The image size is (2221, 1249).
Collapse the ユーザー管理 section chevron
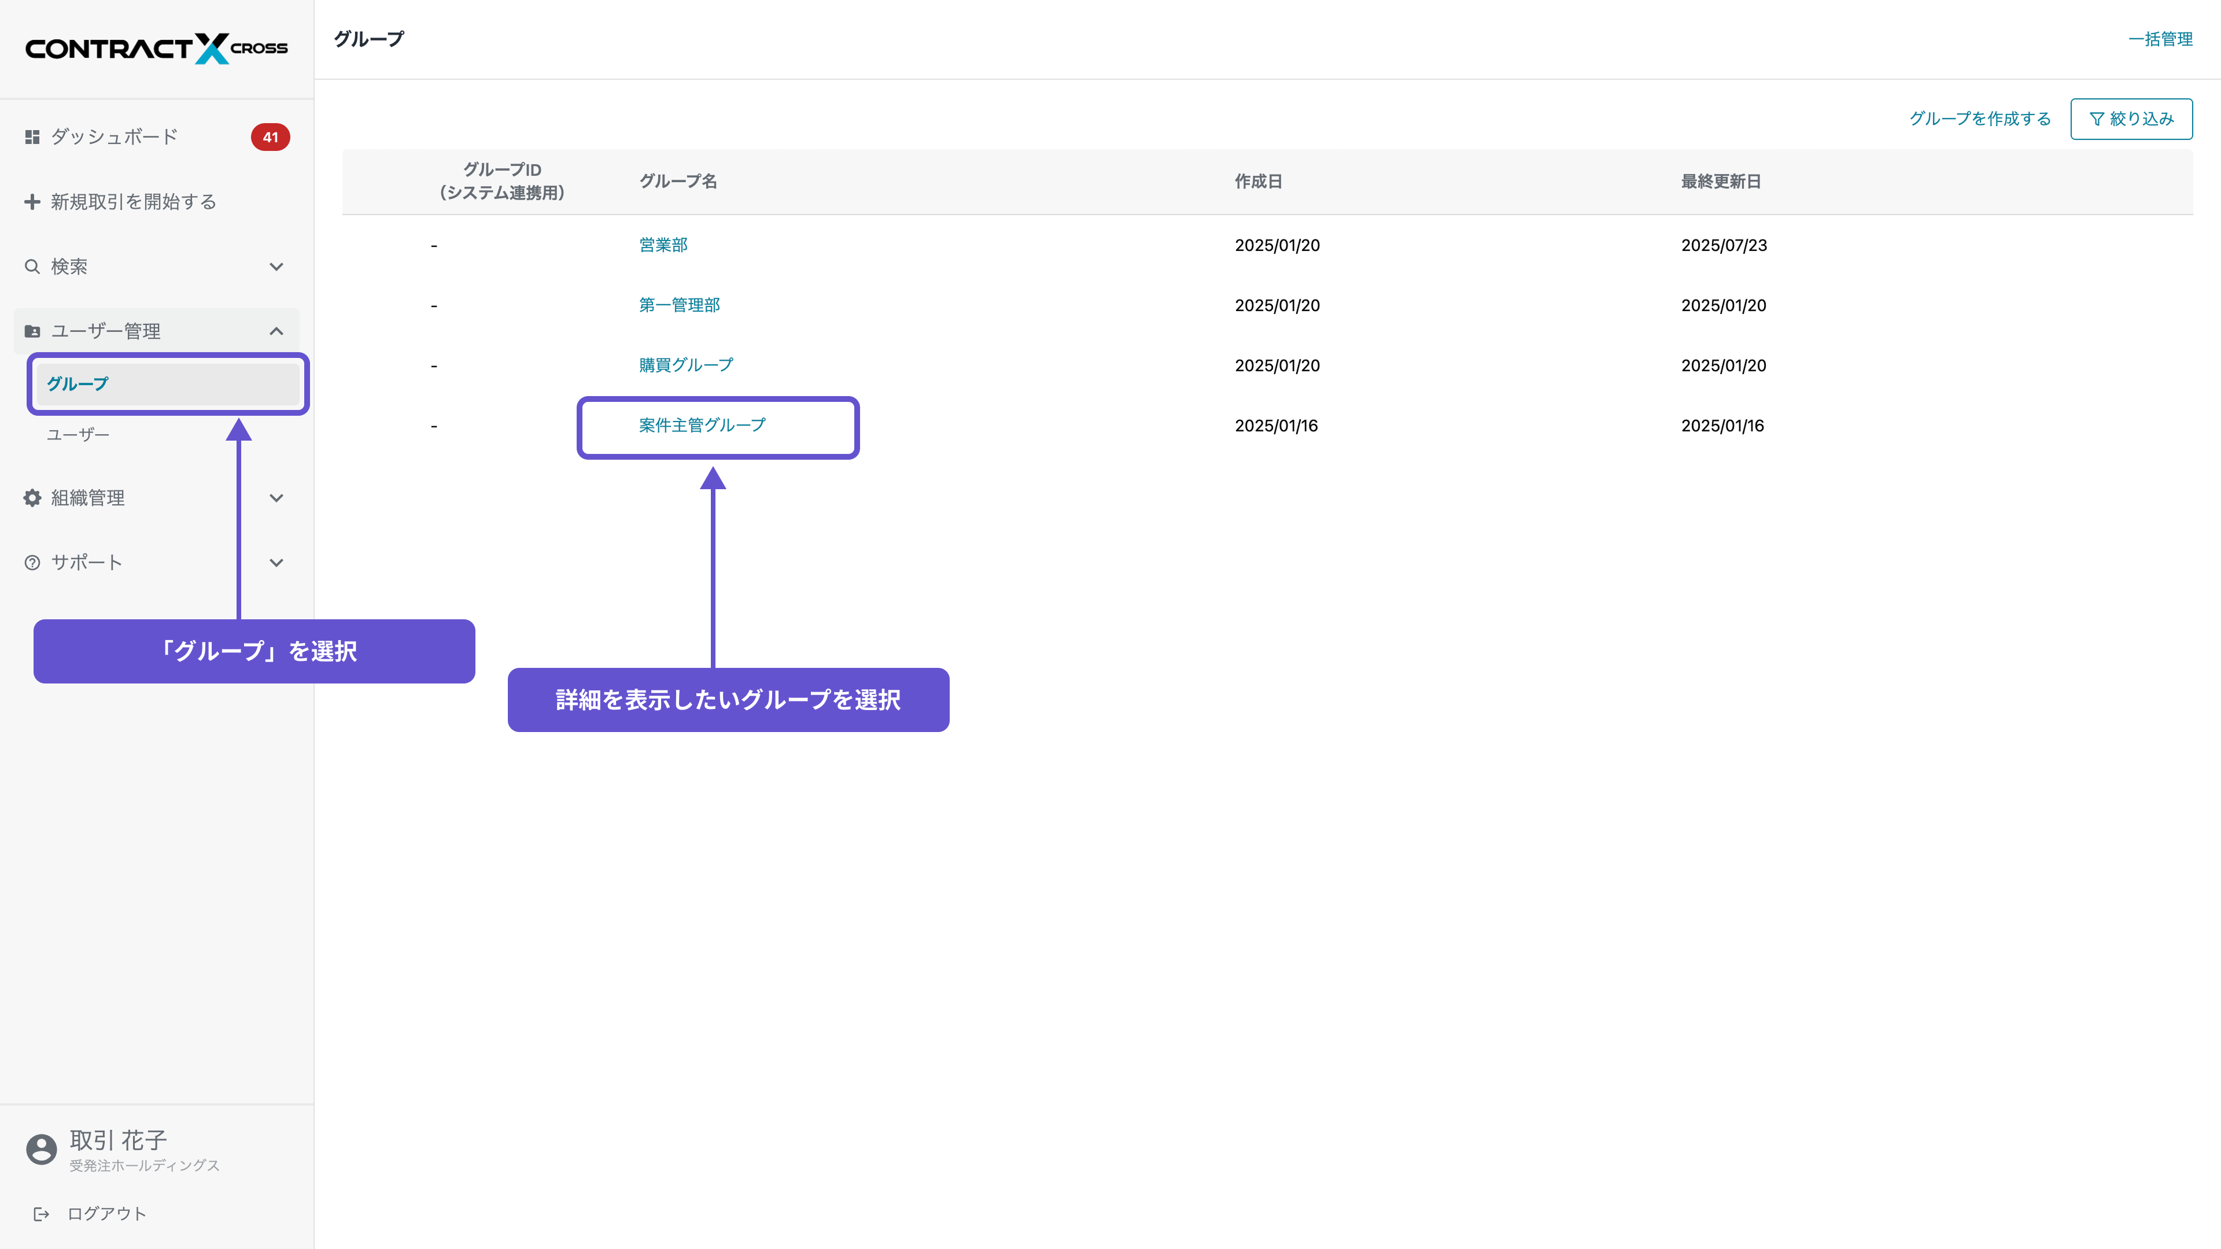pyautogui.click(x=276, y=331)
